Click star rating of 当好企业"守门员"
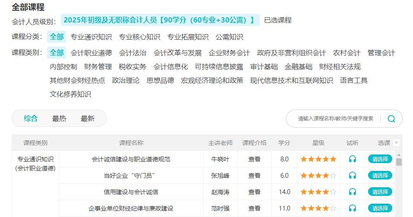Viewport: 413px width, 217px height. 318,176
